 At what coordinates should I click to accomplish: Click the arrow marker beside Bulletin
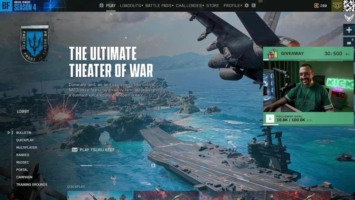[9, 133]
